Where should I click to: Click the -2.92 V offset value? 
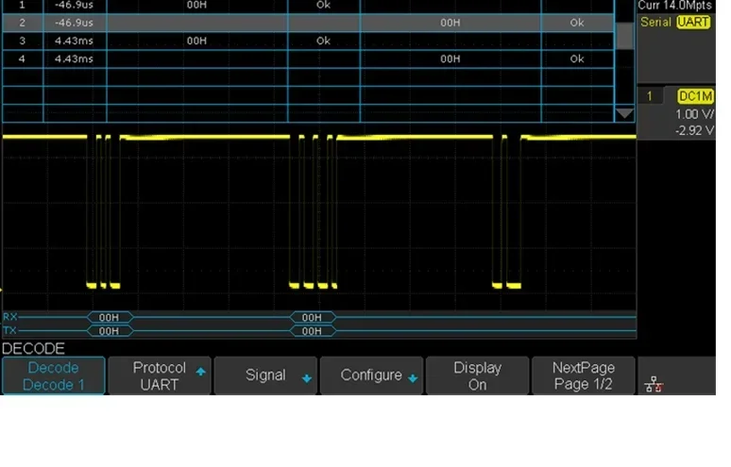(694, 130)
